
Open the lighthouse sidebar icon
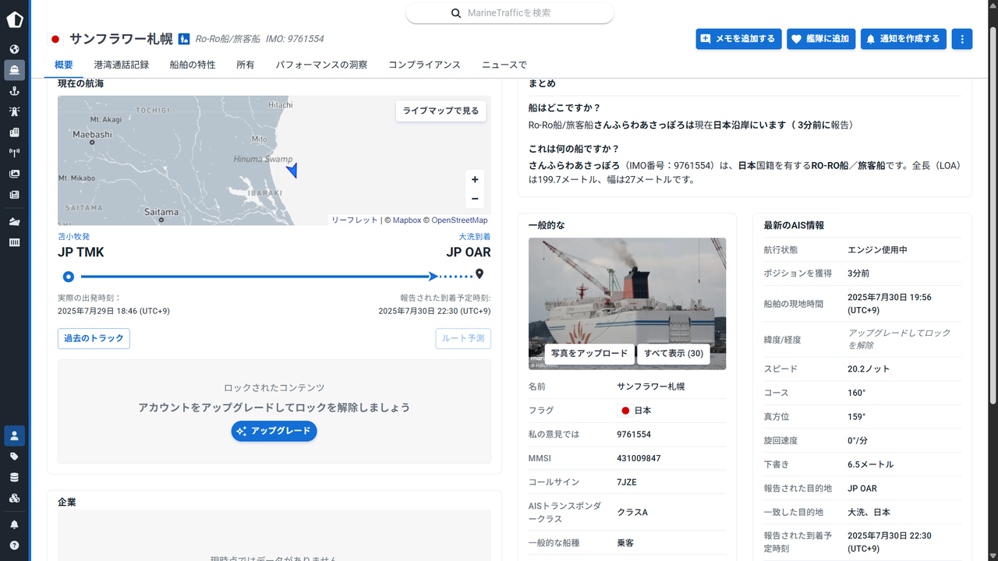tap(14, 111)
